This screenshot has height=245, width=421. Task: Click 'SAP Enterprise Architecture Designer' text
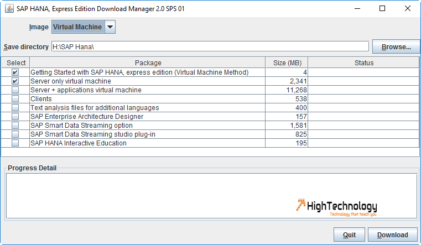(87, 117)
